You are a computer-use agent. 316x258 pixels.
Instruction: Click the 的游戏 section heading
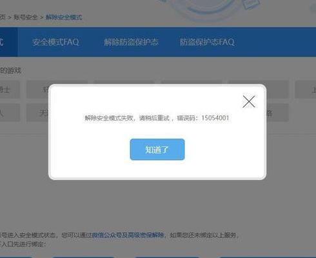tap(10, 70)
